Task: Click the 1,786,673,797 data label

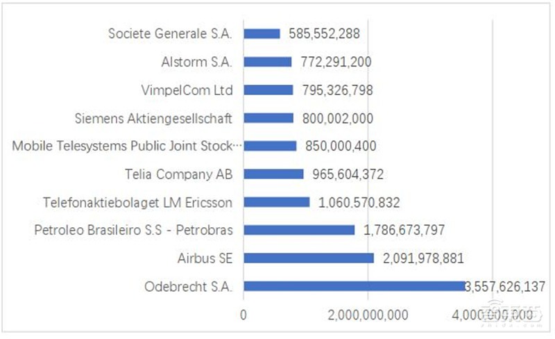Action: 404,230
